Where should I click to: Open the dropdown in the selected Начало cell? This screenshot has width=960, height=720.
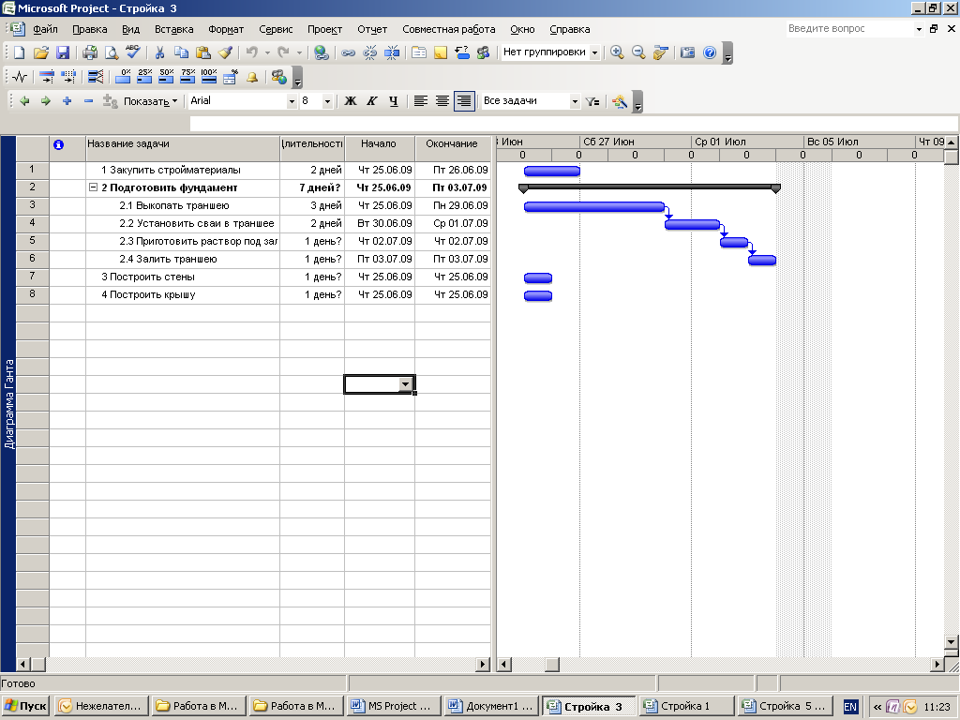(x=405, y=384)
